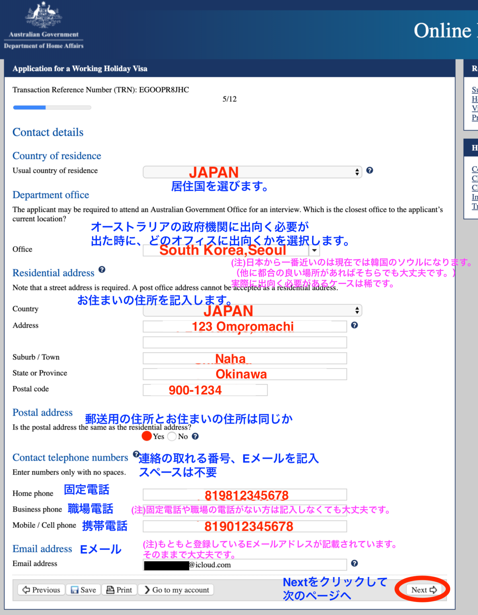Click the Mobile / Cell phone field

point(245,526)
